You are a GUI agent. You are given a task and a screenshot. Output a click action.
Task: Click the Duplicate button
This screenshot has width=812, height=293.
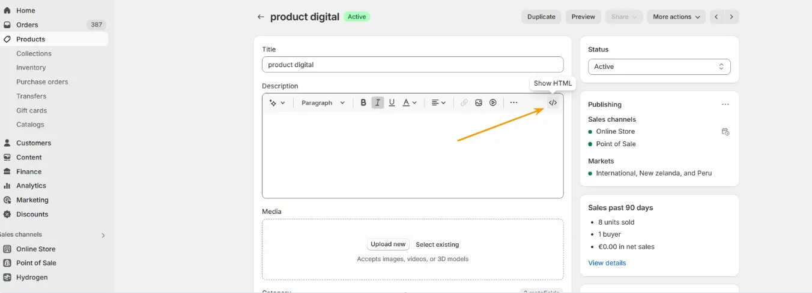[x=541, y=17]
